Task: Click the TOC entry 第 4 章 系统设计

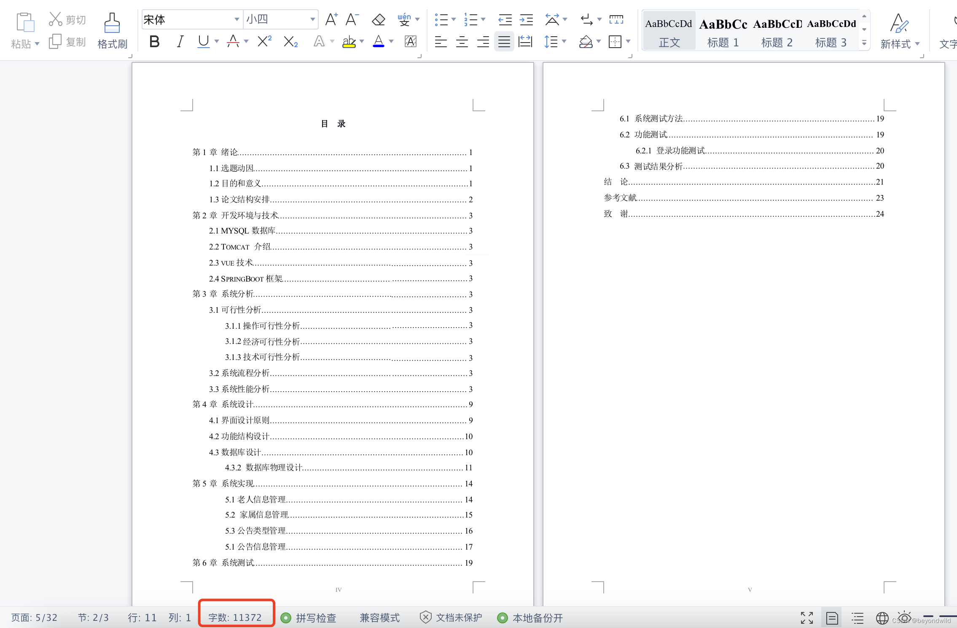Action: point(223,404)
